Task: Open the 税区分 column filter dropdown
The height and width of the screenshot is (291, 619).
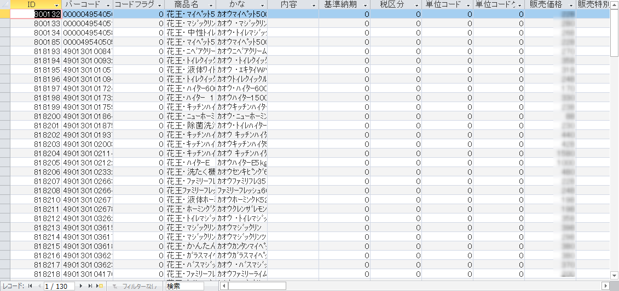Action: pos(417,5)
